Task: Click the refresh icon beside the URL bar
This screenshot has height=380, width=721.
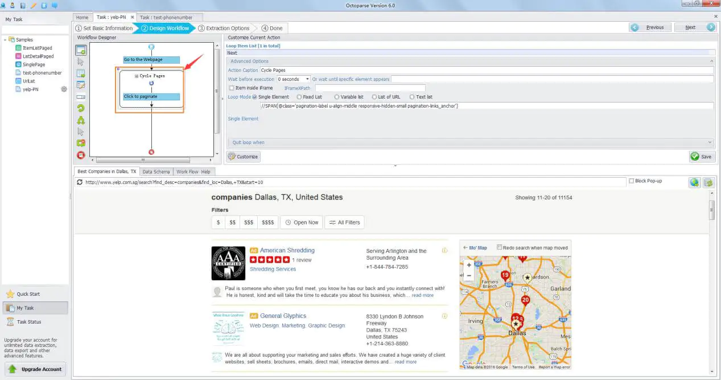Action: 80,182
